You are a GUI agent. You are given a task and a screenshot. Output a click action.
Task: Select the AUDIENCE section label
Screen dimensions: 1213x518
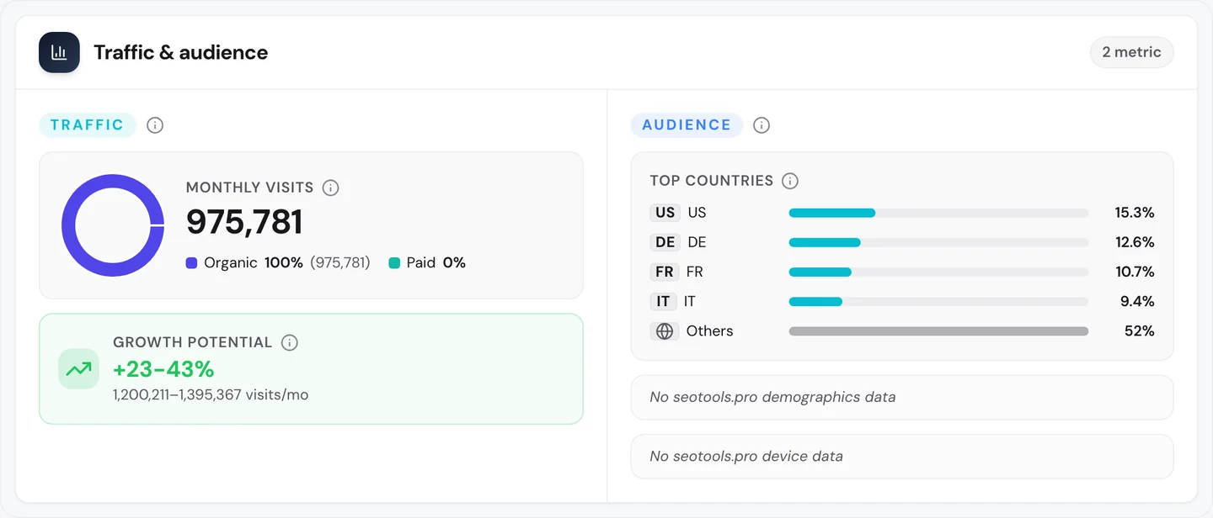687,125
